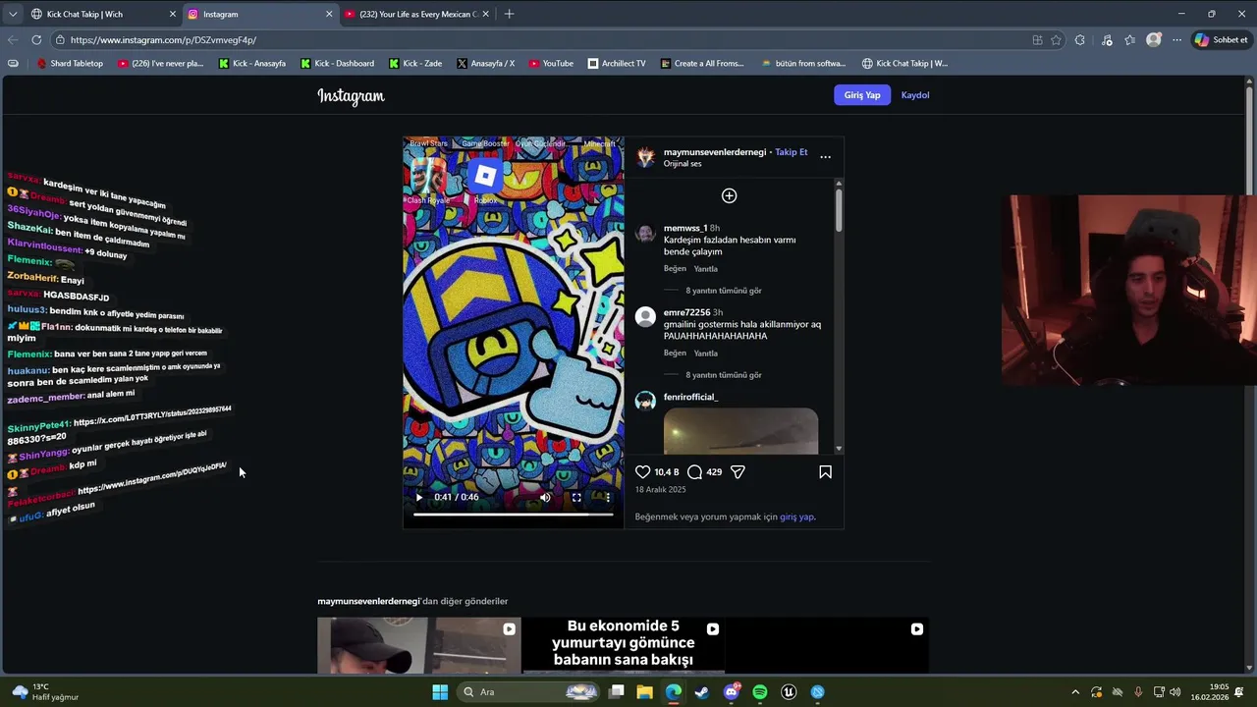Open File Explorer from taskbar
1257x707 pixels.
coord(645,692)
